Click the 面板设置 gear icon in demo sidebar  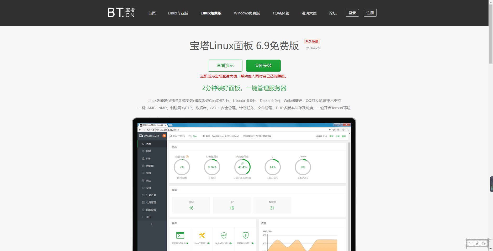[x=143, y=210]
